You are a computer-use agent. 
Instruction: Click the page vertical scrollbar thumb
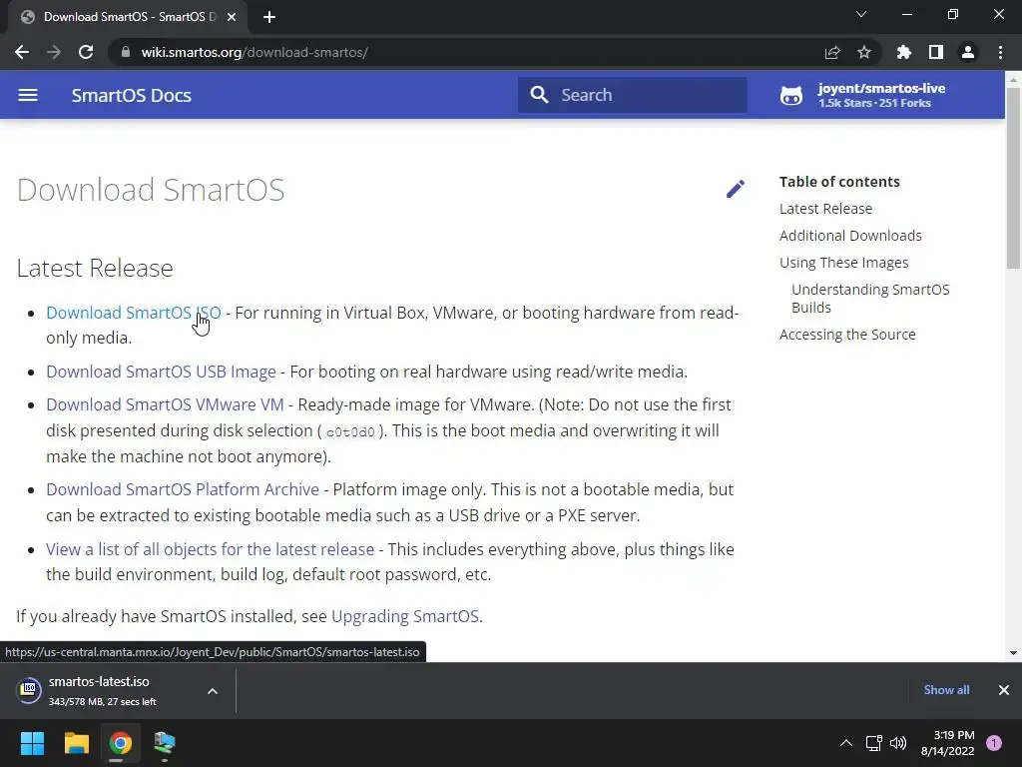click(1013, 178)
